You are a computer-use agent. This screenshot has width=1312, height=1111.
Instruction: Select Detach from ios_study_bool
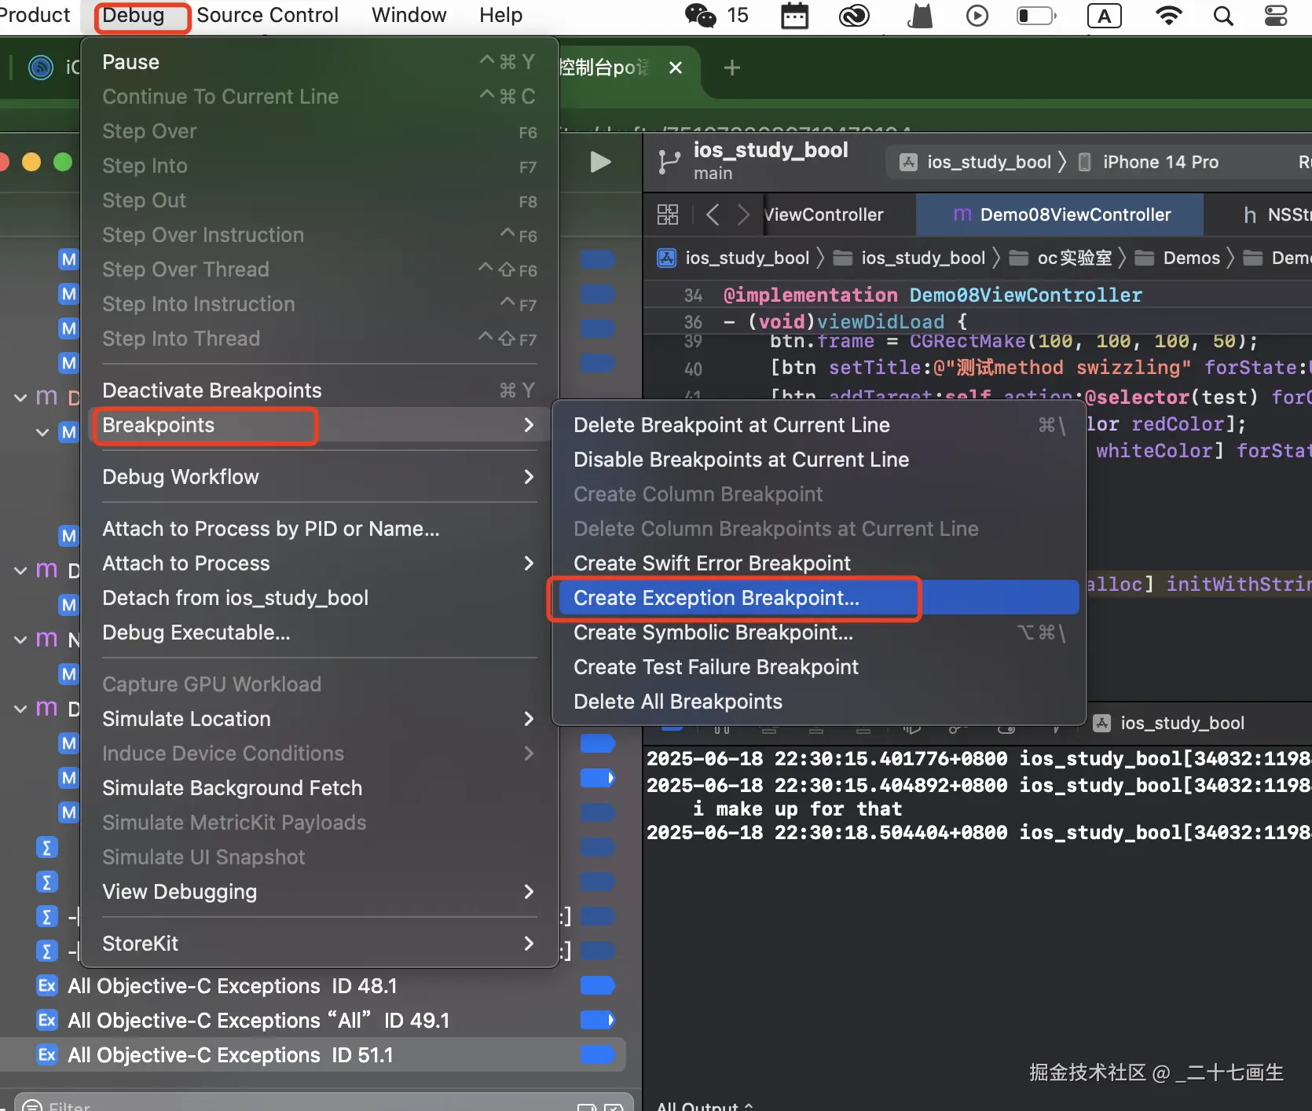pyautogui.click(x=319, y=598)
